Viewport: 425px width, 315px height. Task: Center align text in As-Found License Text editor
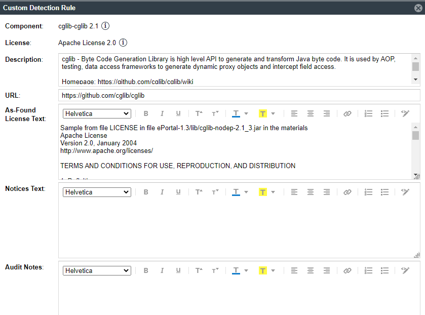coord(311,114)
